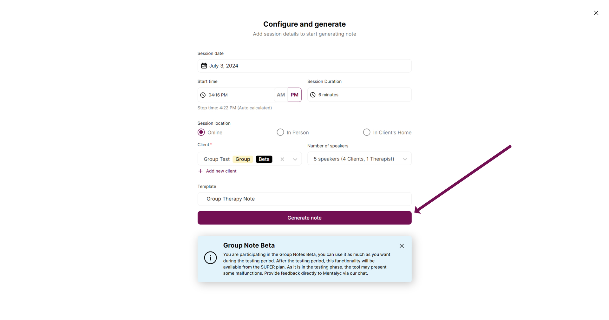Click the Generate note button

pos(304,218)
